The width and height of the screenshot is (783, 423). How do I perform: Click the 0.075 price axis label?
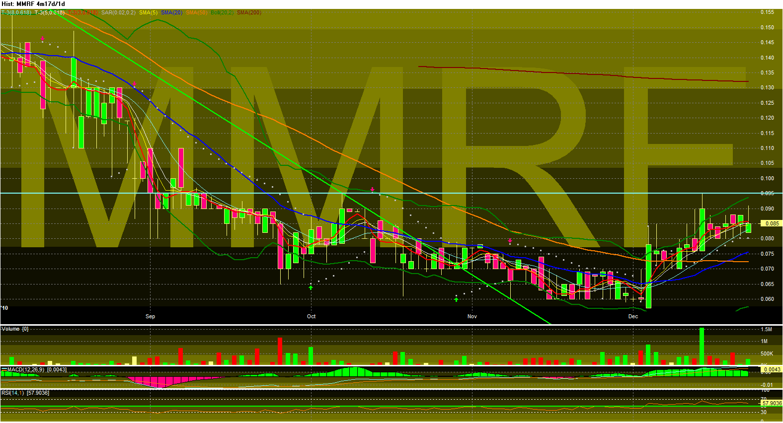tap(767, 254)
